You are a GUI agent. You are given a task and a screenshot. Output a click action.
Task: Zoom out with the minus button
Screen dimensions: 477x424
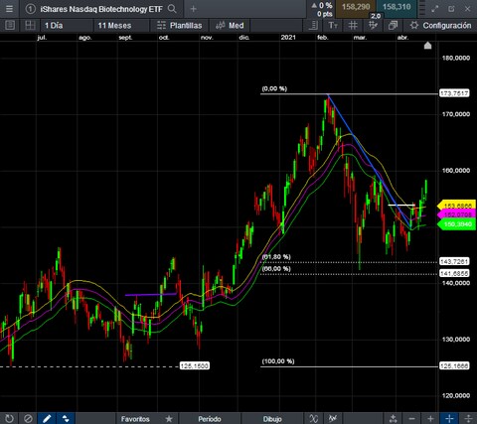pos(411,419)
